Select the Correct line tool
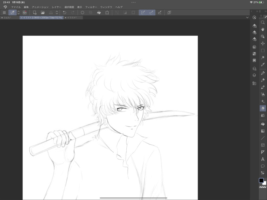 click(263, 173)
